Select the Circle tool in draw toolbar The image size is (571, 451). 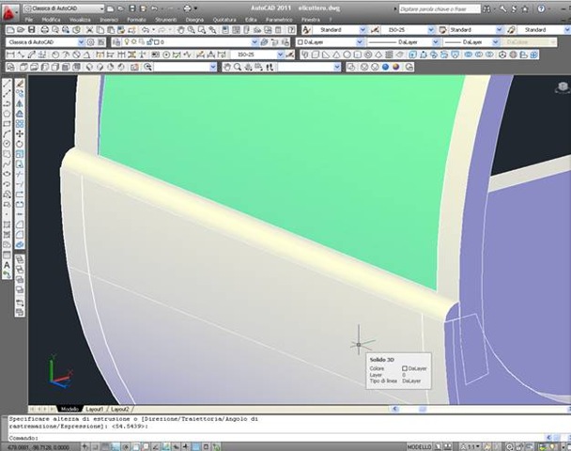tap(8, 145)
